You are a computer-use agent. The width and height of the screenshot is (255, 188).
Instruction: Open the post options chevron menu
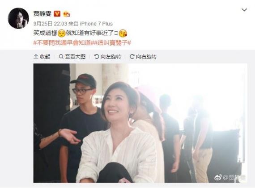coord(244,10)
